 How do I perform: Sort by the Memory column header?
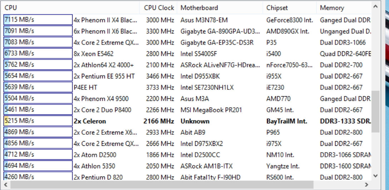point(344,8)
